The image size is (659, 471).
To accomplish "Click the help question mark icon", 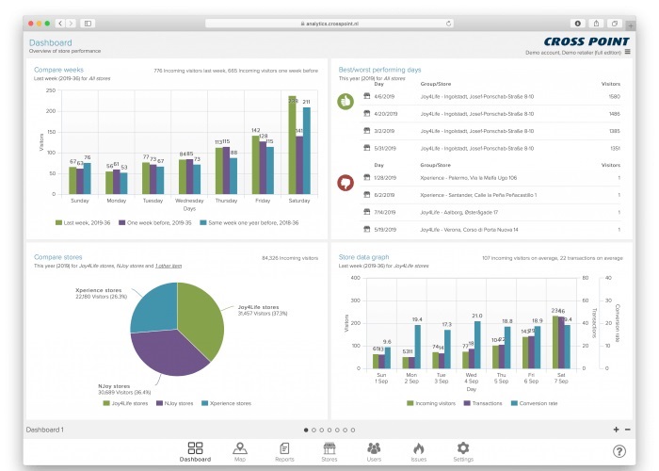I will pos(619,451).
